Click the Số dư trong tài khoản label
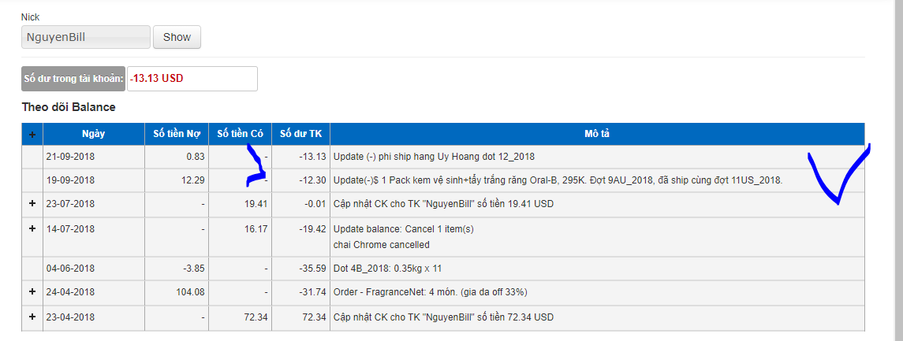 (73, 79)
